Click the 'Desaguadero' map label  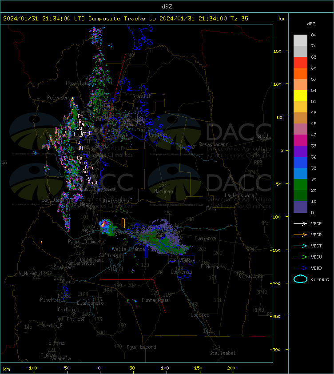tap(214, 144)
